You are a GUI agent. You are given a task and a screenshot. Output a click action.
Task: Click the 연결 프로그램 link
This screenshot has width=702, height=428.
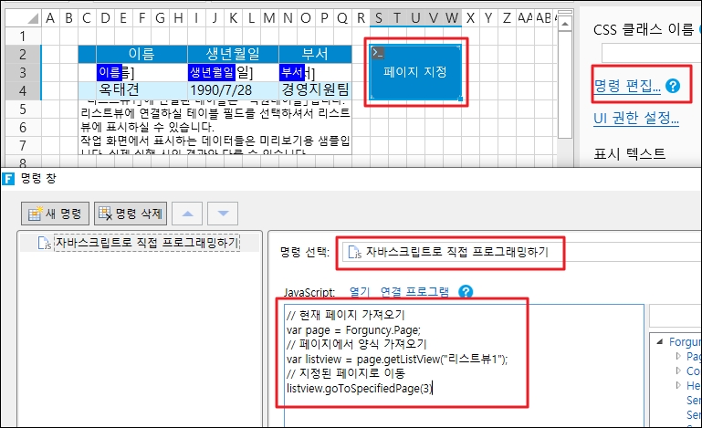(x=414, y=292)
